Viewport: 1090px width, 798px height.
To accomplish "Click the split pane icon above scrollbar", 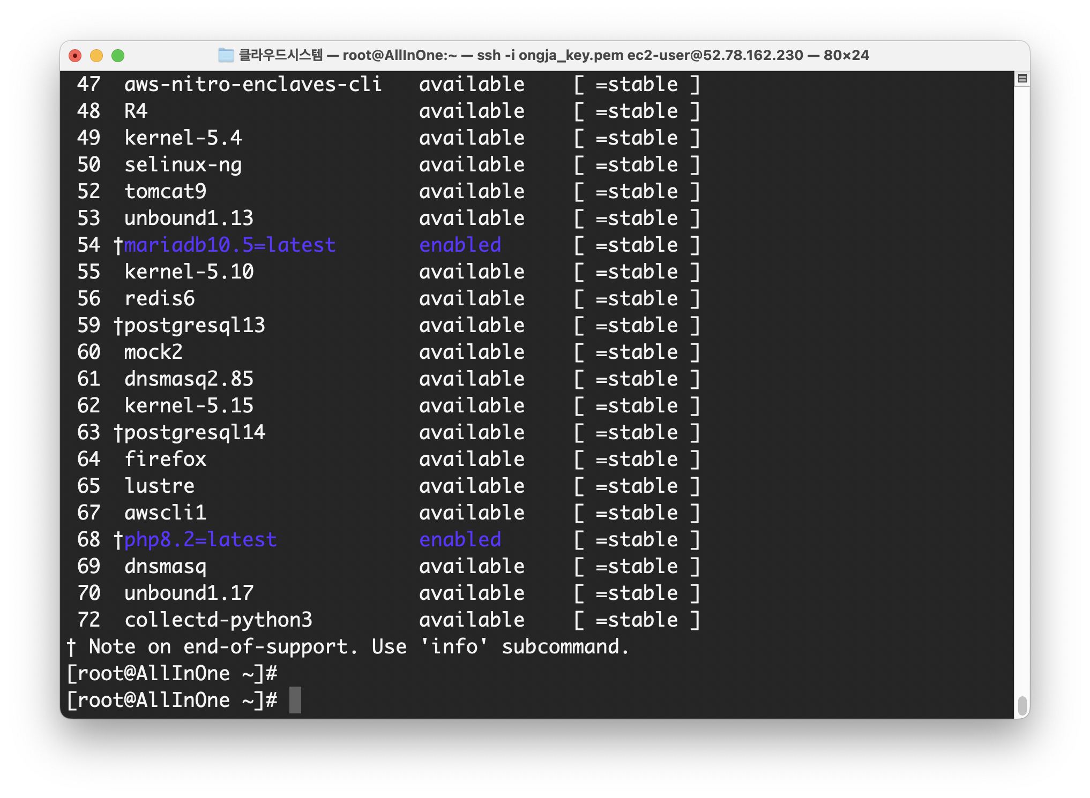I will pos(1022,79).
